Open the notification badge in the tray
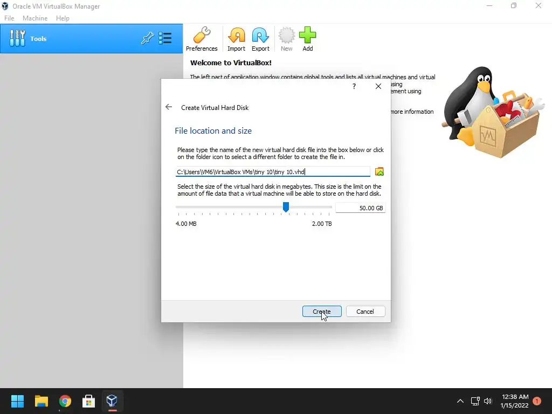The width and height of the screenshot is (552, 414). click(x=537, y=401)
